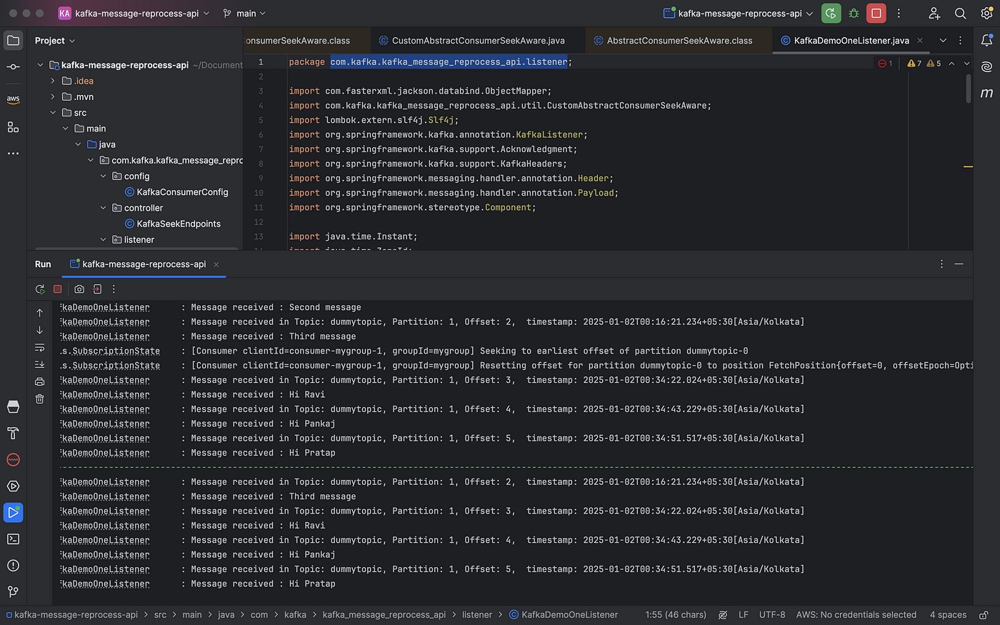
Task: Collapse the controller package
Action: (103, 208)
